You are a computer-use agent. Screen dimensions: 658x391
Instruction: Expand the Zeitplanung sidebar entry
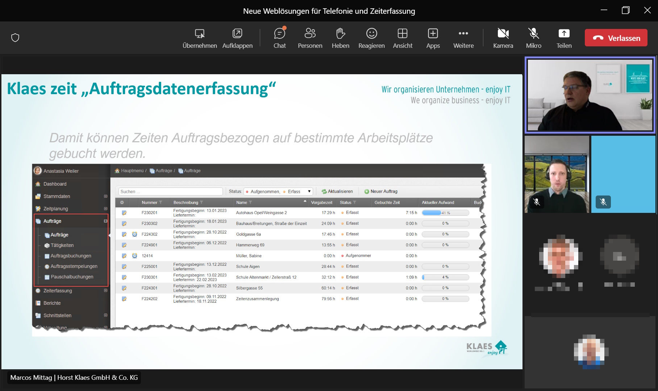click(105, 209)
